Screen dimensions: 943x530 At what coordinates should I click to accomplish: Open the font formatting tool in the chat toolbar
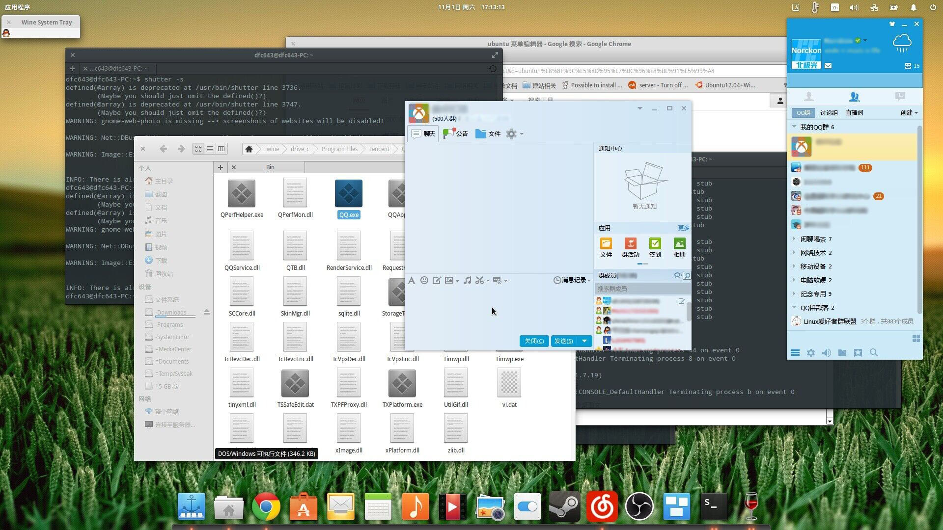[x=412, y=280]
